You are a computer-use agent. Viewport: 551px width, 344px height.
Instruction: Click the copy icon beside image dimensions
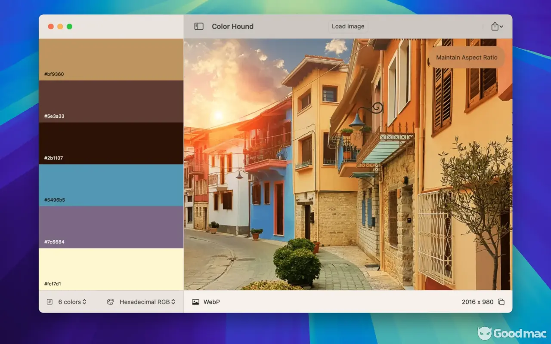tap(501, 302)
